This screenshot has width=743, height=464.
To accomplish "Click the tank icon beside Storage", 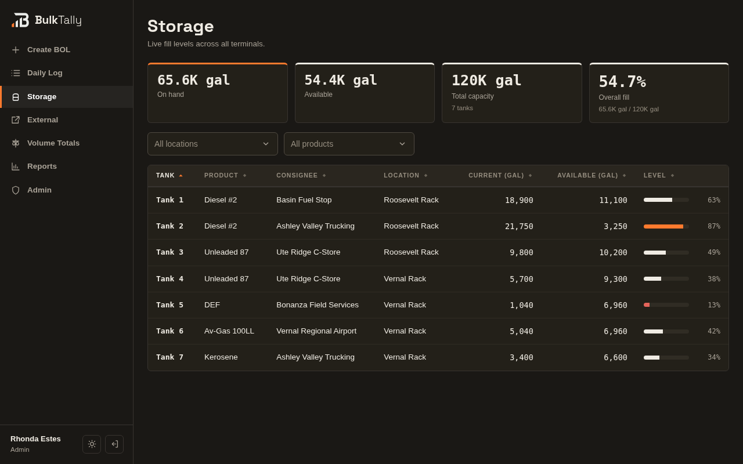I will click(16, 97).
